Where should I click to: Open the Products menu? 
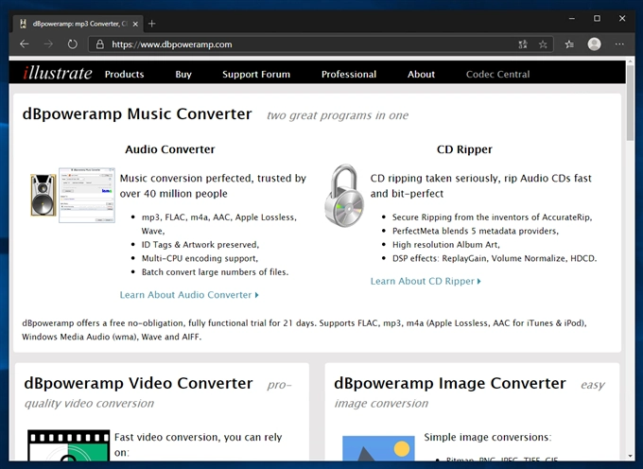[124, 74]
